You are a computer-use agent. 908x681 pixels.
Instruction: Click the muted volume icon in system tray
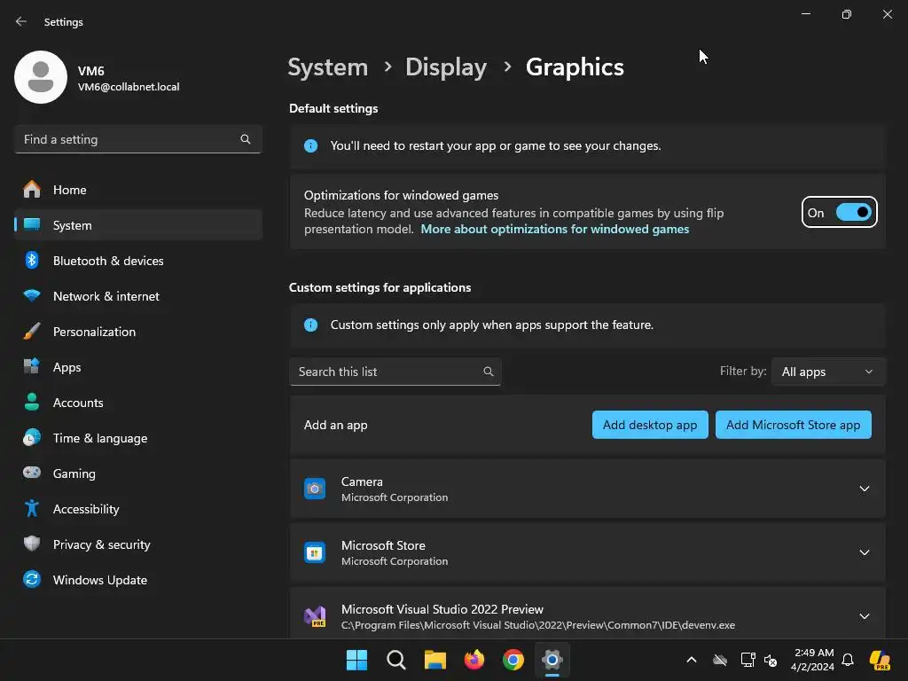point(771,660)
